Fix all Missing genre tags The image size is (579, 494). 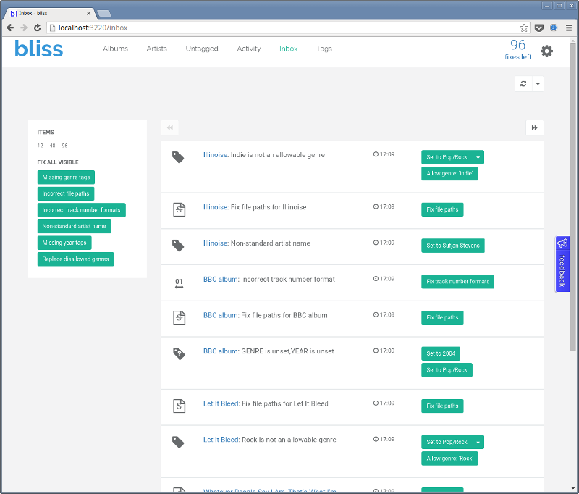coord(66,177)
